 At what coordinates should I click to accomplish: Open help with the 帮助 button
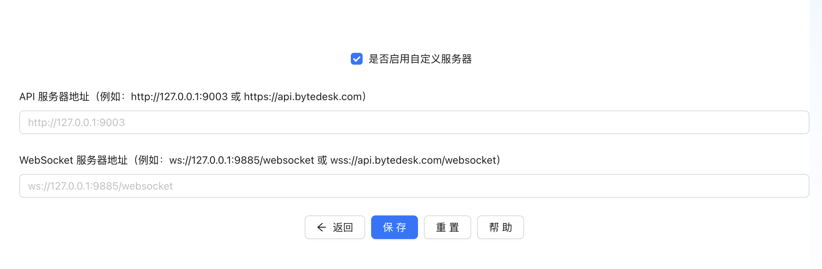coord(500,227)
